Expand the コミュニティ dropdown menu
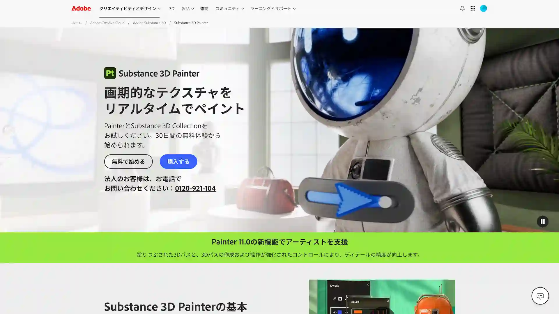This screenshot has height=314, width=559. (x=229, y=8)
